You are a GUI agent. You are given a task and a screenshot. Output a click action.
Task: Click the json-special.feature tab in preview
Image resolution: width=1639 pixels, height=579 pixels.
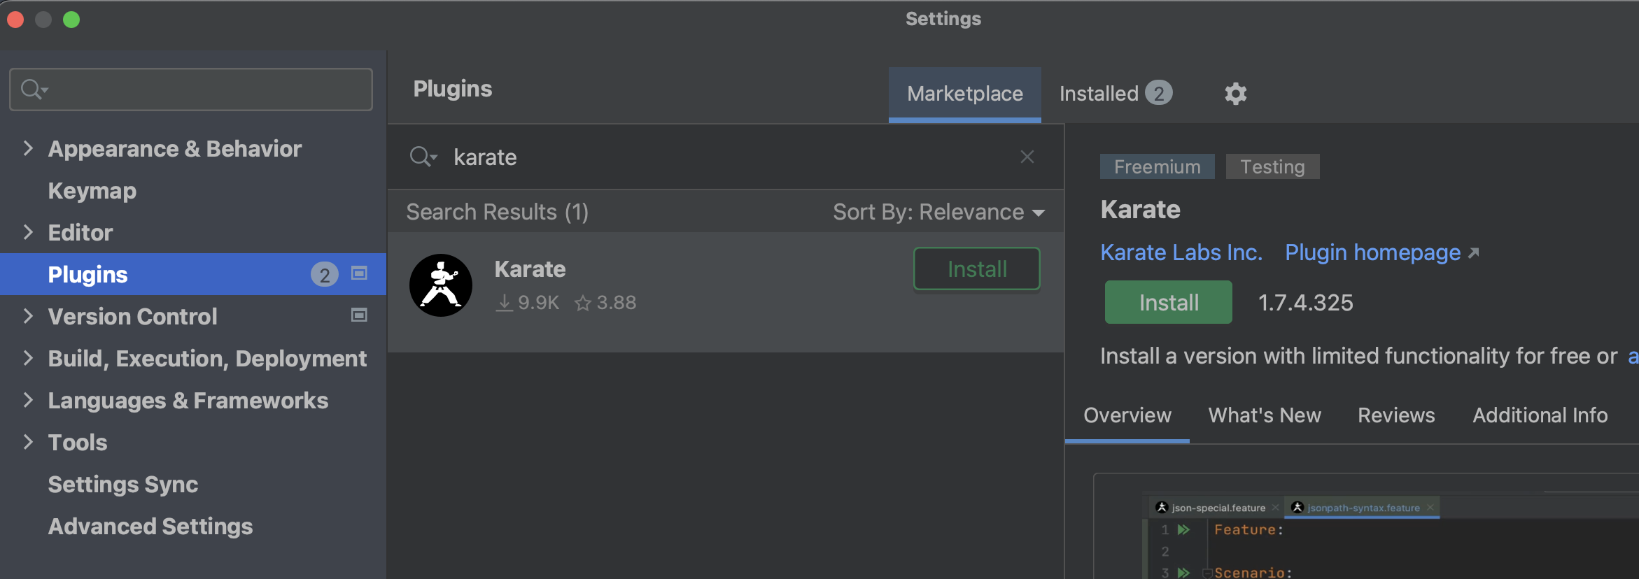(x=1218, y=508)
